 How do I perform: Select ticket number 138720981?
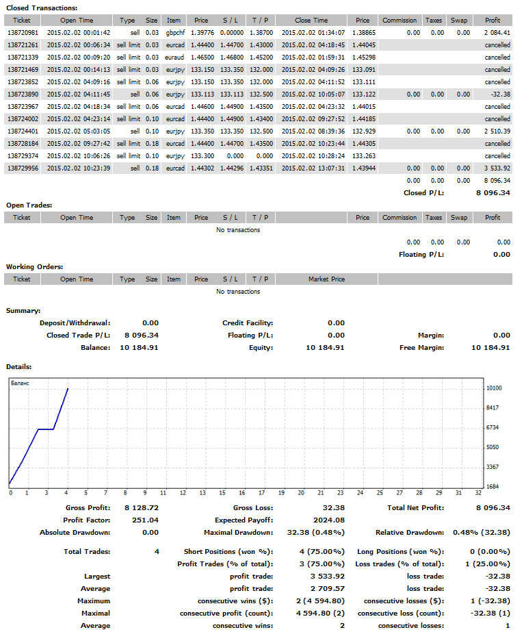point(23,33)
